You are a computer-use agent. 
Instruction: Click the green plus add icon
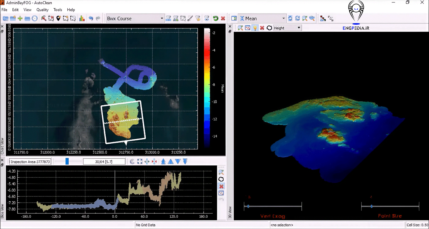point(20,19)
